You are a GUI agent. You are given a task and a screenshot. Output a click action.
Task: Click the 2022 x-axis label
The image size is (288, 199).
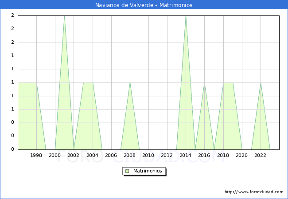[260, 155]
